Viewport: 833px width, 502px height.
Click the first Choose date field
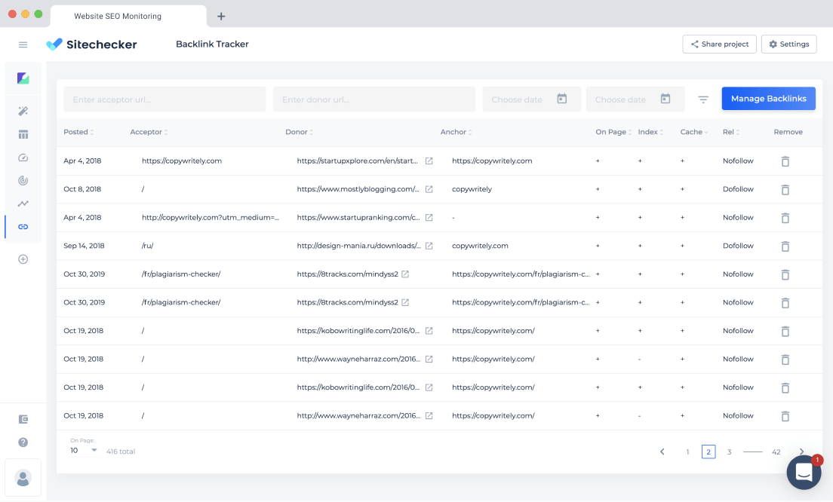point(531,99)
